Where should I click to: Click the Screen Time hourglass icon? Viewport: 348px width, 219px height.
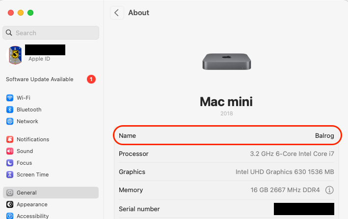pos(10,175)
